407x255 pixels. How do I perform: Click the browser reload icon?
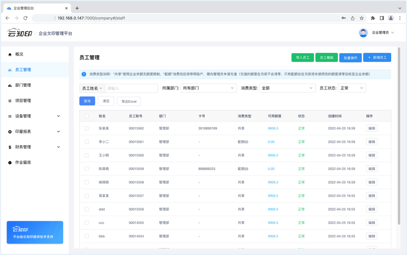click(x=26, y=18)
